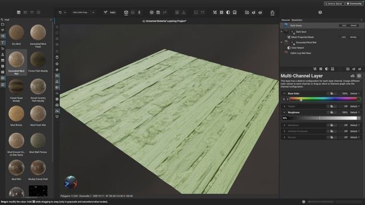Click the add folder group icon in top toolbar

[x=247, y=13]
